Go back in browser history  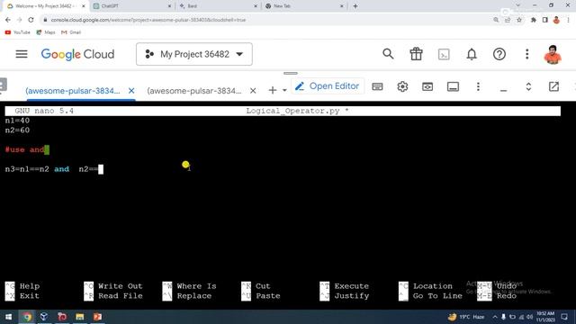8,20
